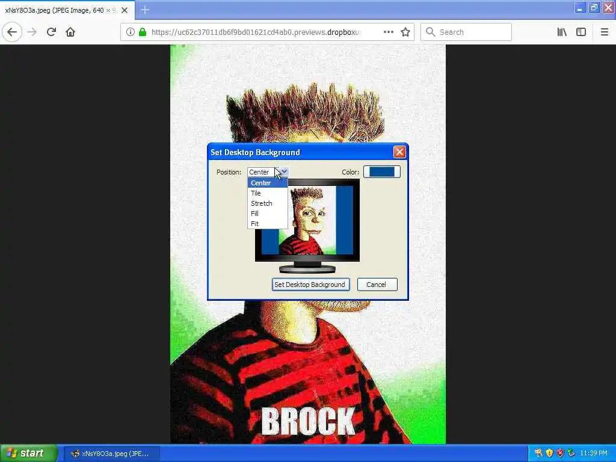Open the Firefox hamburger menu

coord(604,32)
